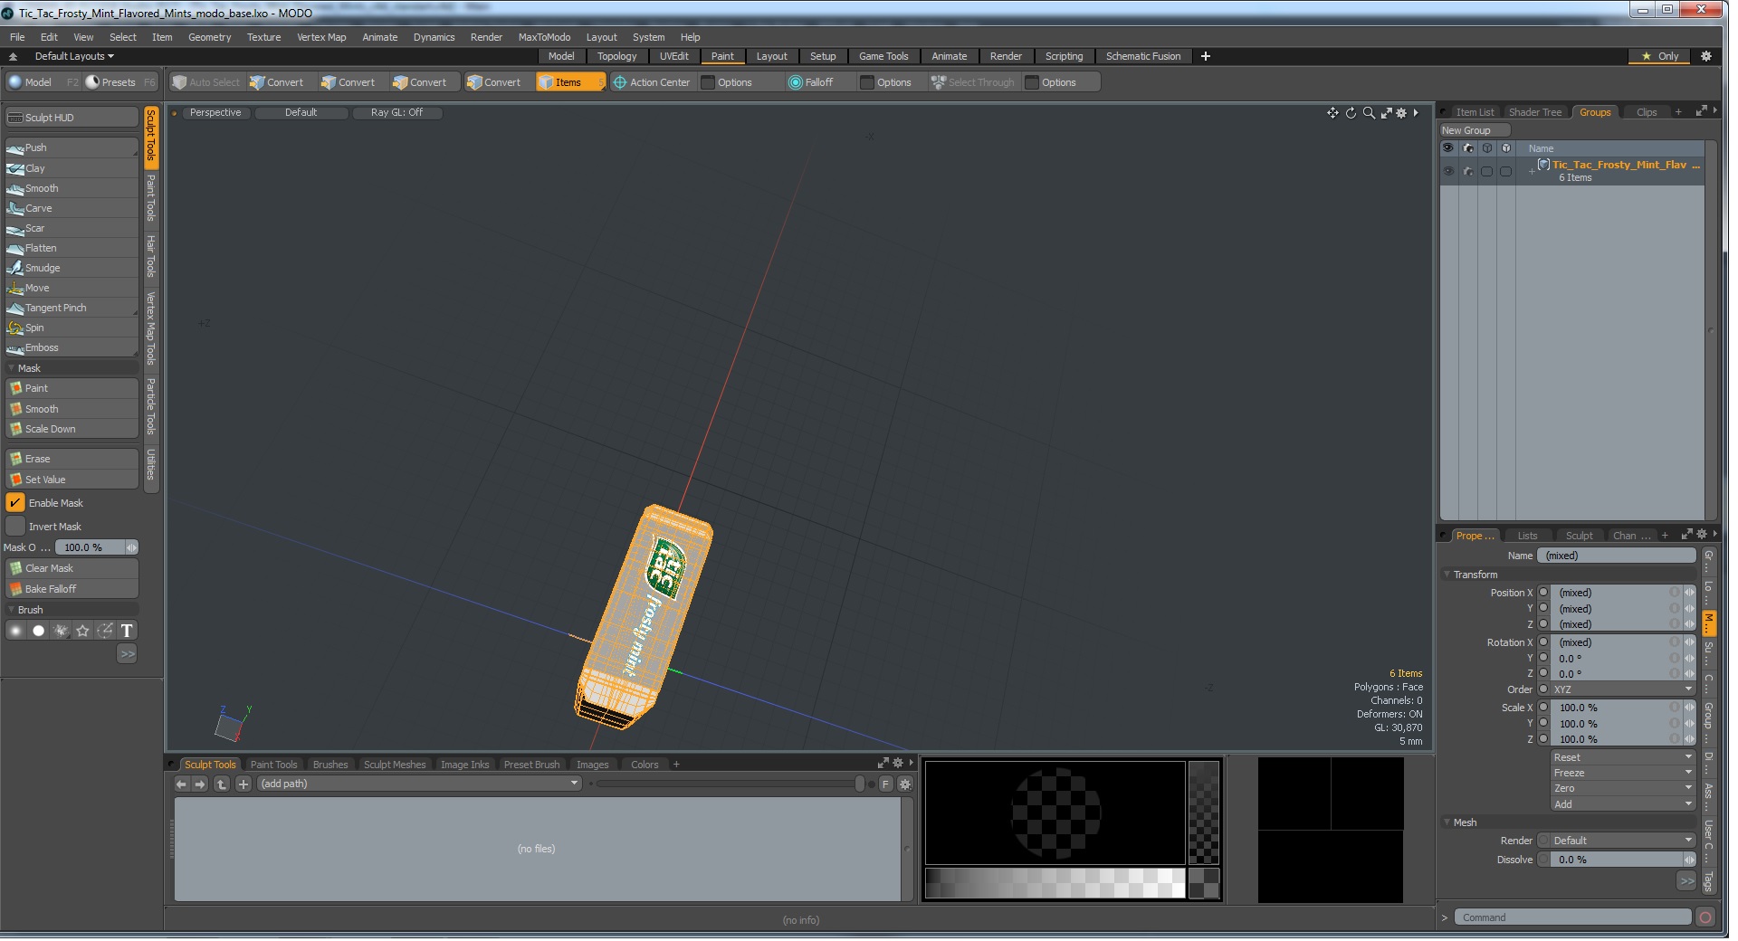Click the Name field showing (mixed)
This screenshot has width=1738, height=941.
point(1616,556)
